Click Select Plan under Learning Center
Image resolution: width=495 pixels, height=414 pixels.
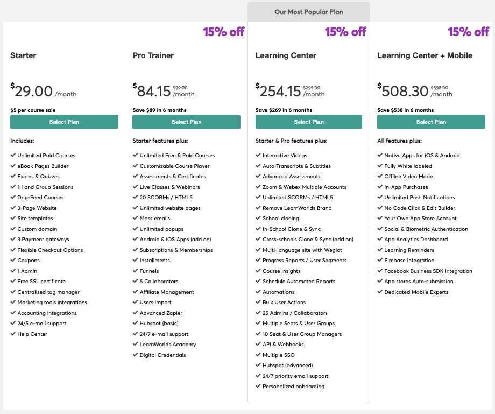[308, 122]
